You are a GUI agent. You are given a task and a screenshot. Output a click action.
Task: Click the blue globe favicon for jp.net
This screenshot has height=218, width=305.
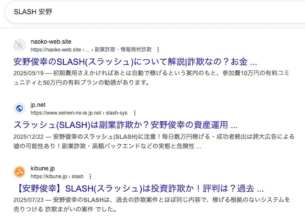[20, 109]
